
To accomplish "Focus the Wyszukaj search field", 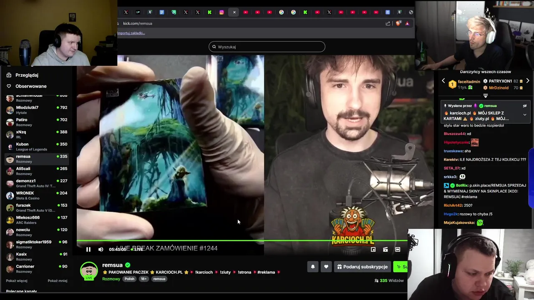I will (267, 47).
